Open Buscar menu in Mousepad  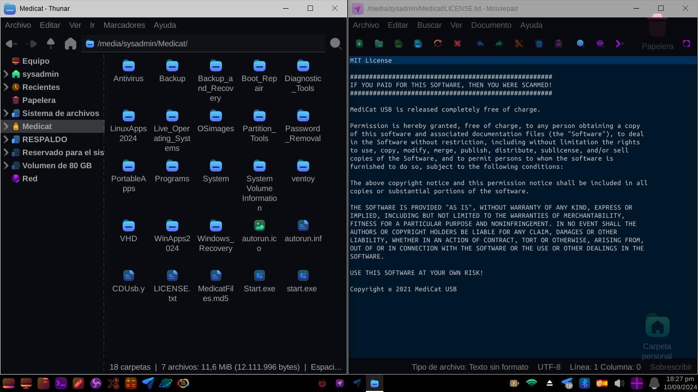[x=429, y=25]
